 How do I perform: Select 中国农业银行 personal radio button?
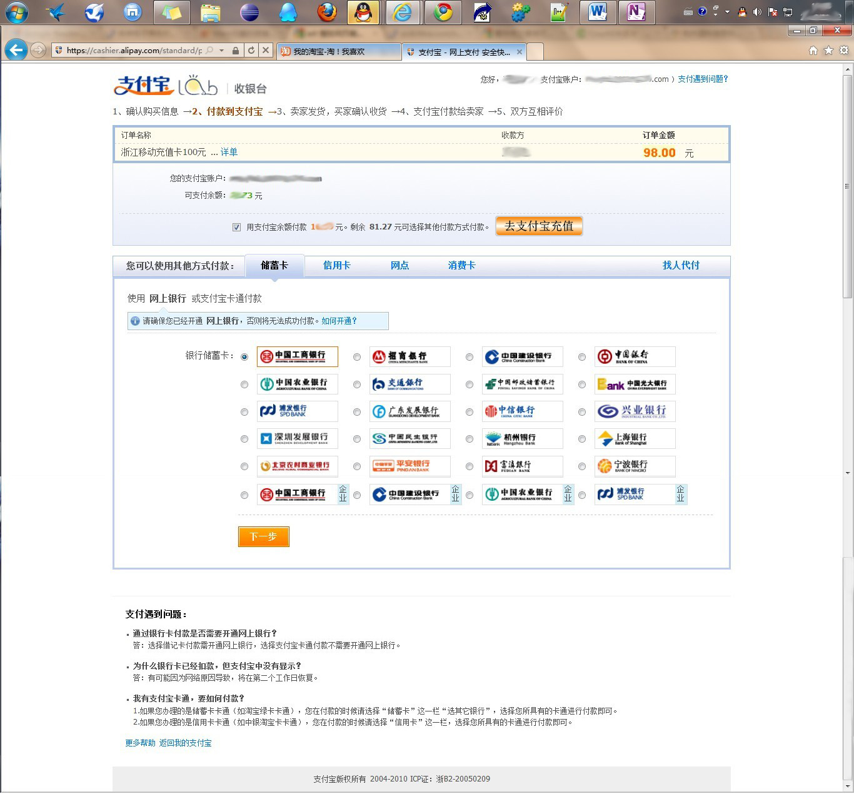(244, 384)
